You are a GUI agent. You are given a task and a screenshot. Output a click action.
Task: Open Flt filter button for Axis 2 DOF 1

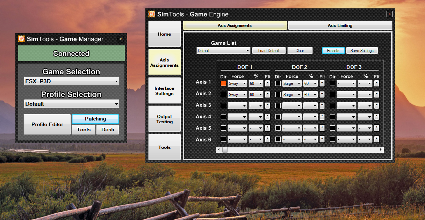pos(267,94)
